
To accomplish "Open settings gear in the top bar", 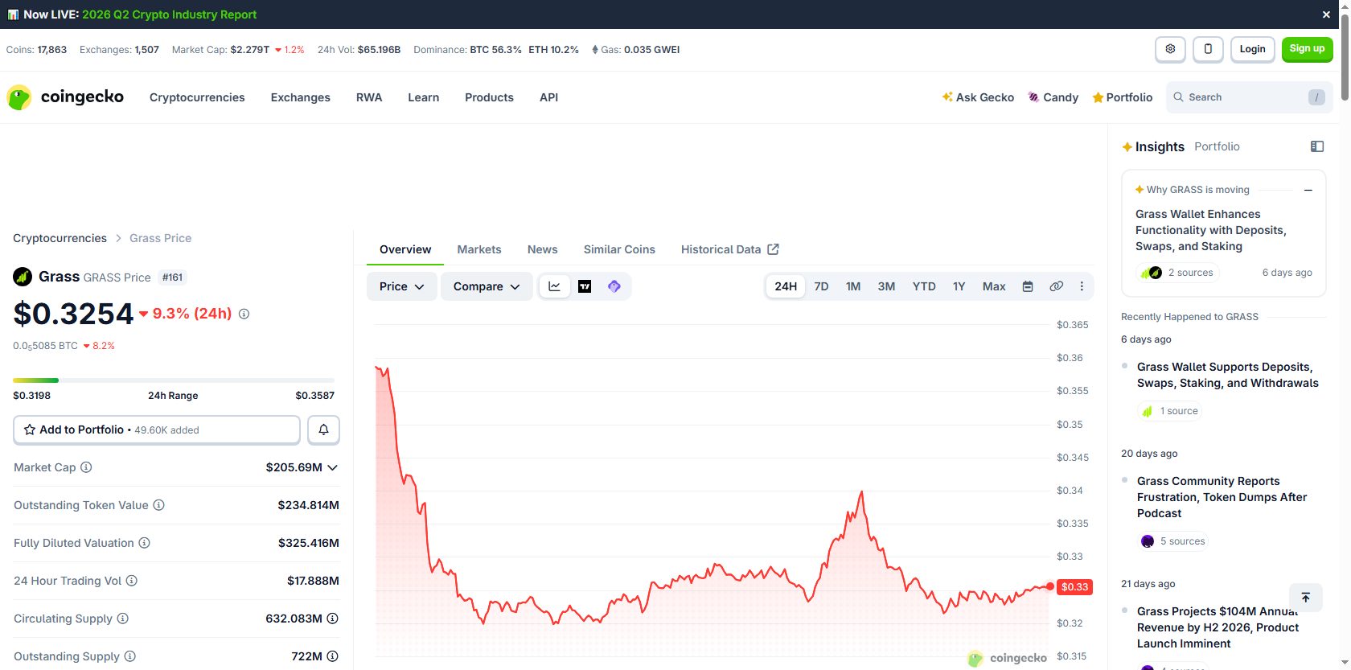I will (1170, 49).
